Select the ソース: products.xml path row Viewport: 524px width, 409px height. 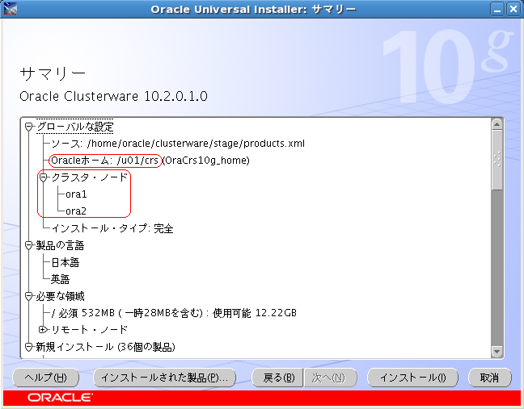[x=178, y=144]
